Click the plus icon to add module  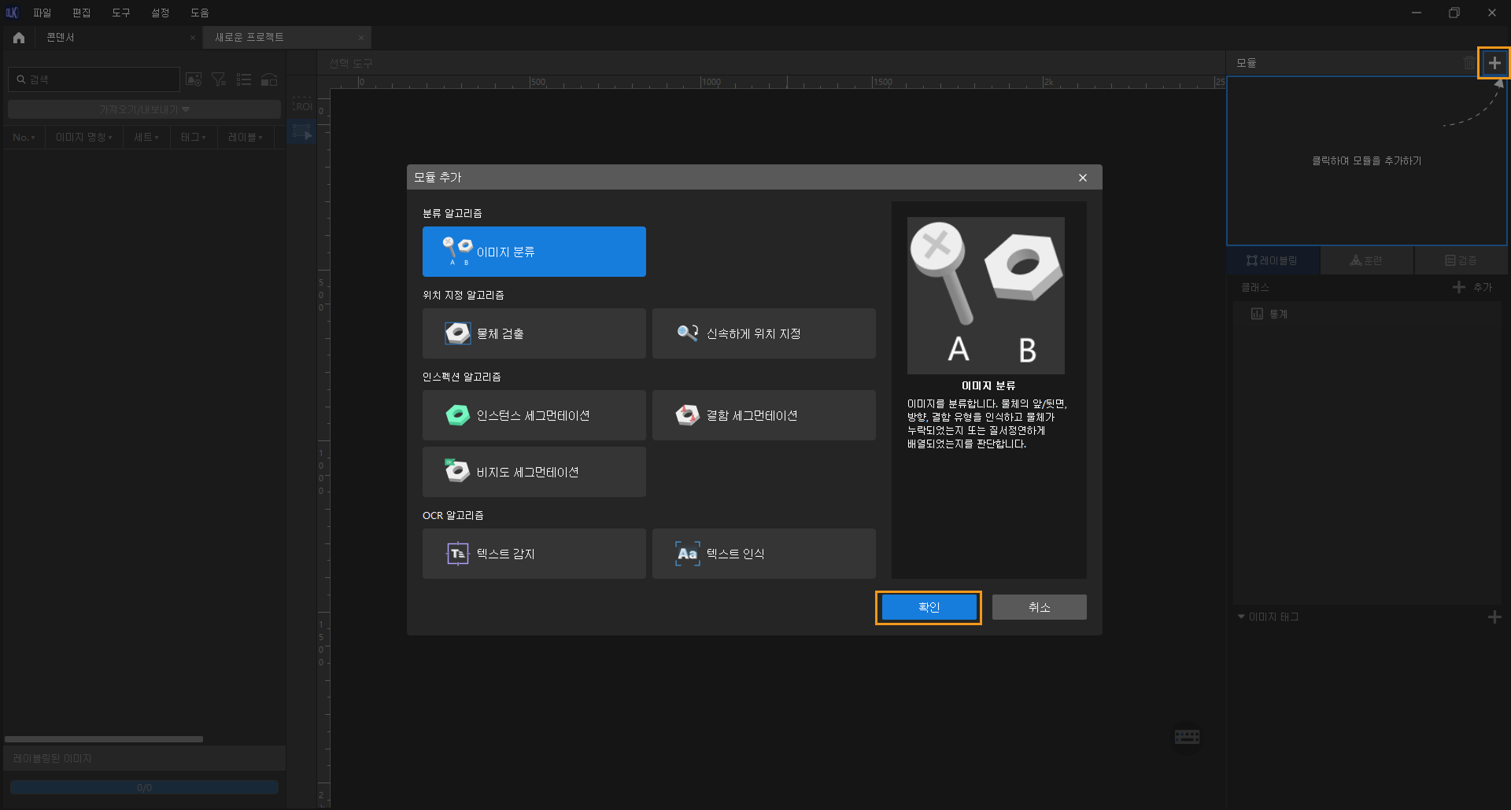(1494, 63)
